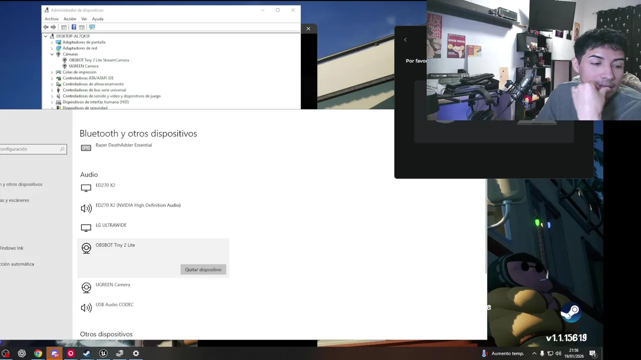This screenshot has width=641, height=360.
Task: Select the DESKTOP-AL7QK5F computer name
Action: coord(73,36)
